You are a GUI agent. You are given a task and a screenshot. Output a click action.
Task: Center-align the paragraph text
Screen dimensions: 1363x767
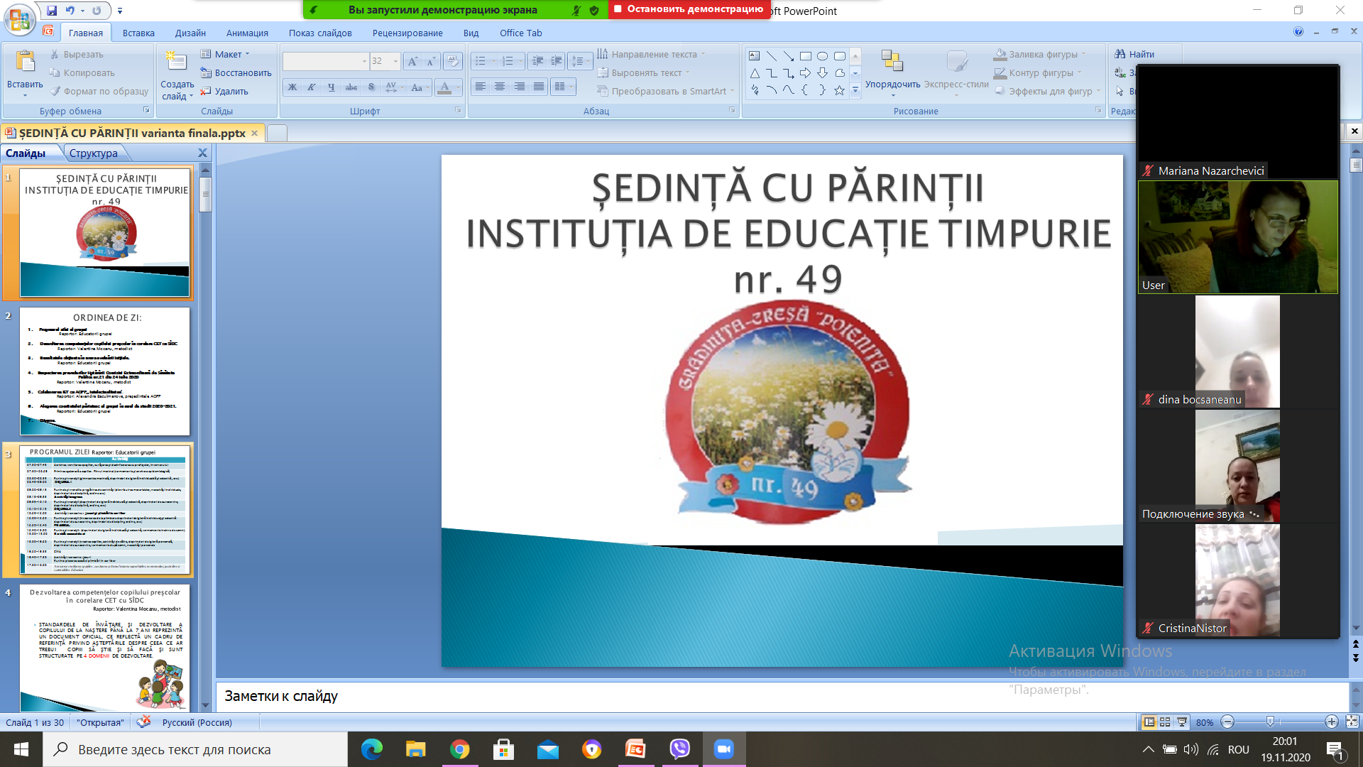(x=500, y=87)
